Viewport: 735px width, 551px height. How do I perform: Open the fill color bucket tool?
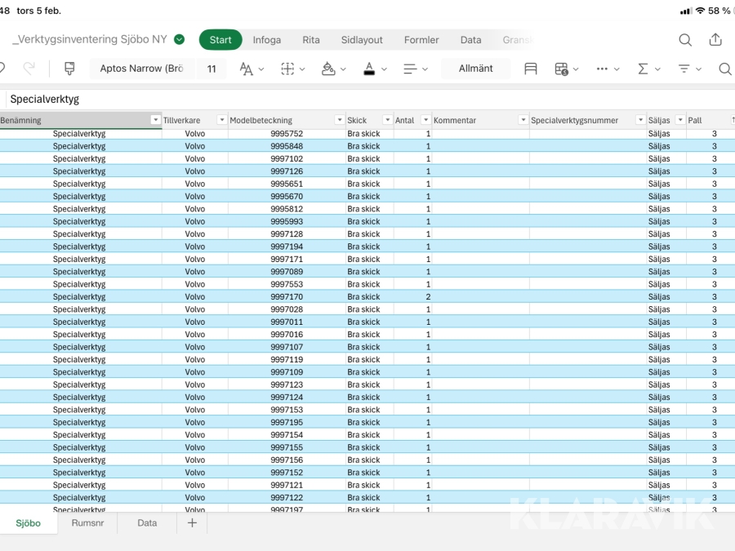(329, 69)
